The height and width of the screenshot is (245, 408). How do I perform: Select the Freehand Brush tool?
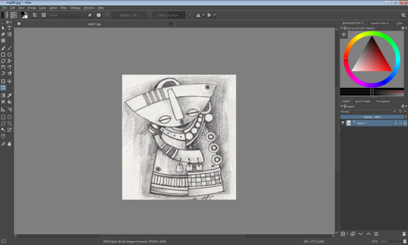point(3,48)
